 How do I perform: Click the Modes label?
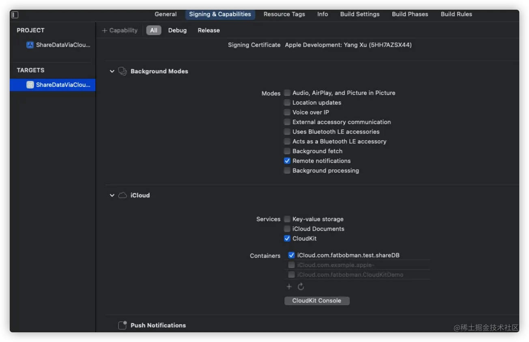point(271,93)
